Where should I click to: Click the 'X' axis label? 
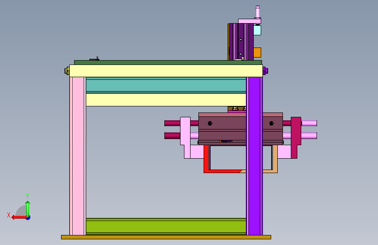tap(9, 215)
